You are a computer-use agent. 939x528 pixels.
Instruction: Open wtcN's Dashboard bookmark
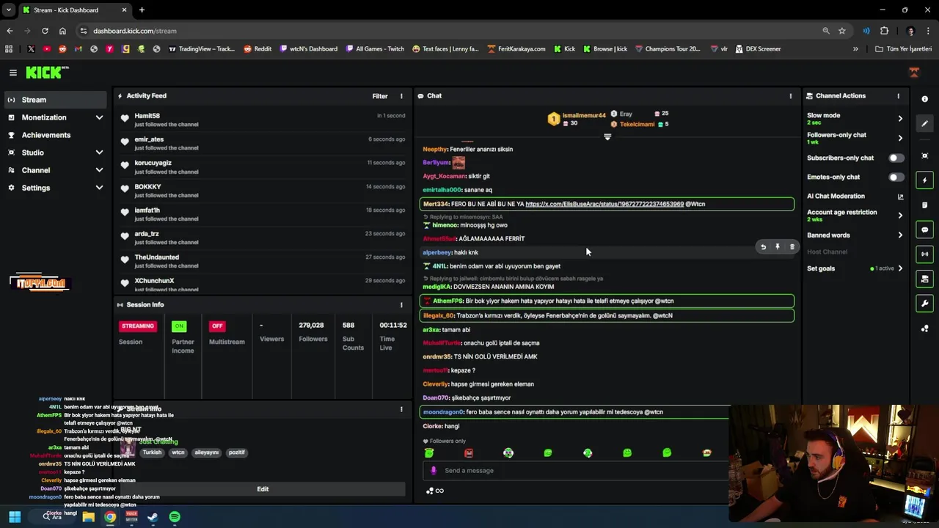(309, 49)
